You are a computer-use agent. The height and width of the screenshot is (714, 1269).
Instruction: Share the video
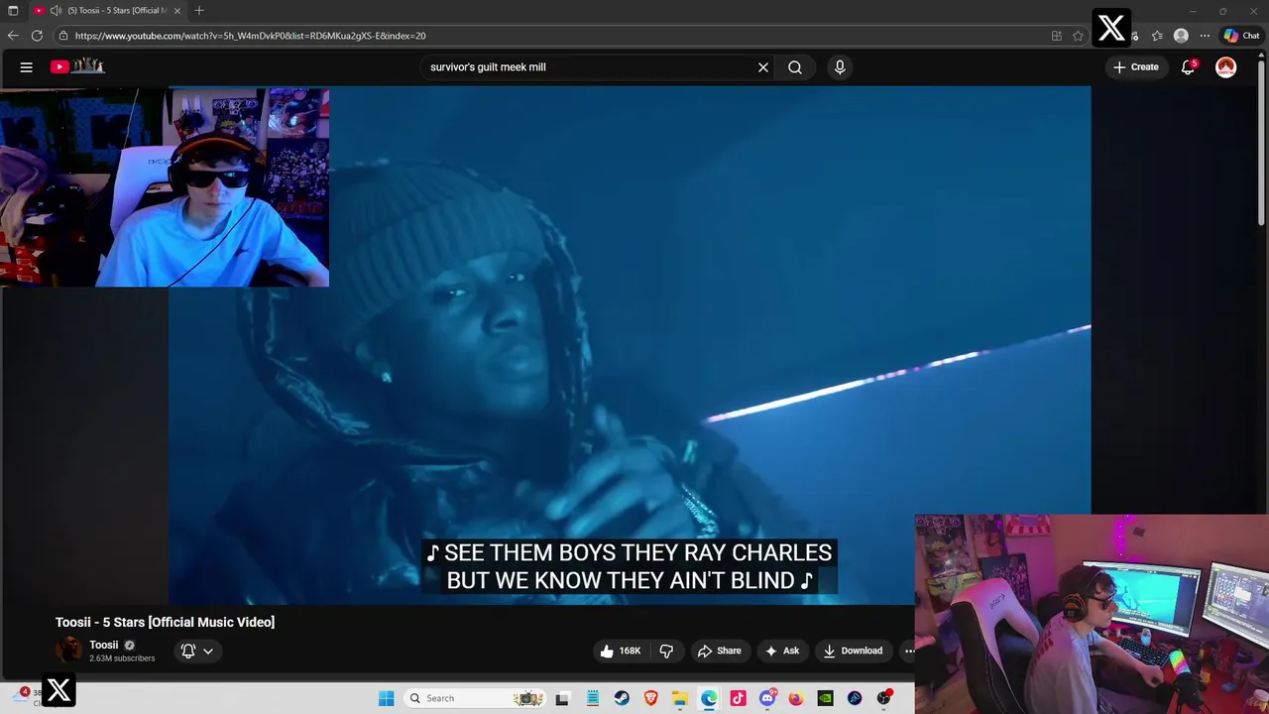click(x=720, y=651)
